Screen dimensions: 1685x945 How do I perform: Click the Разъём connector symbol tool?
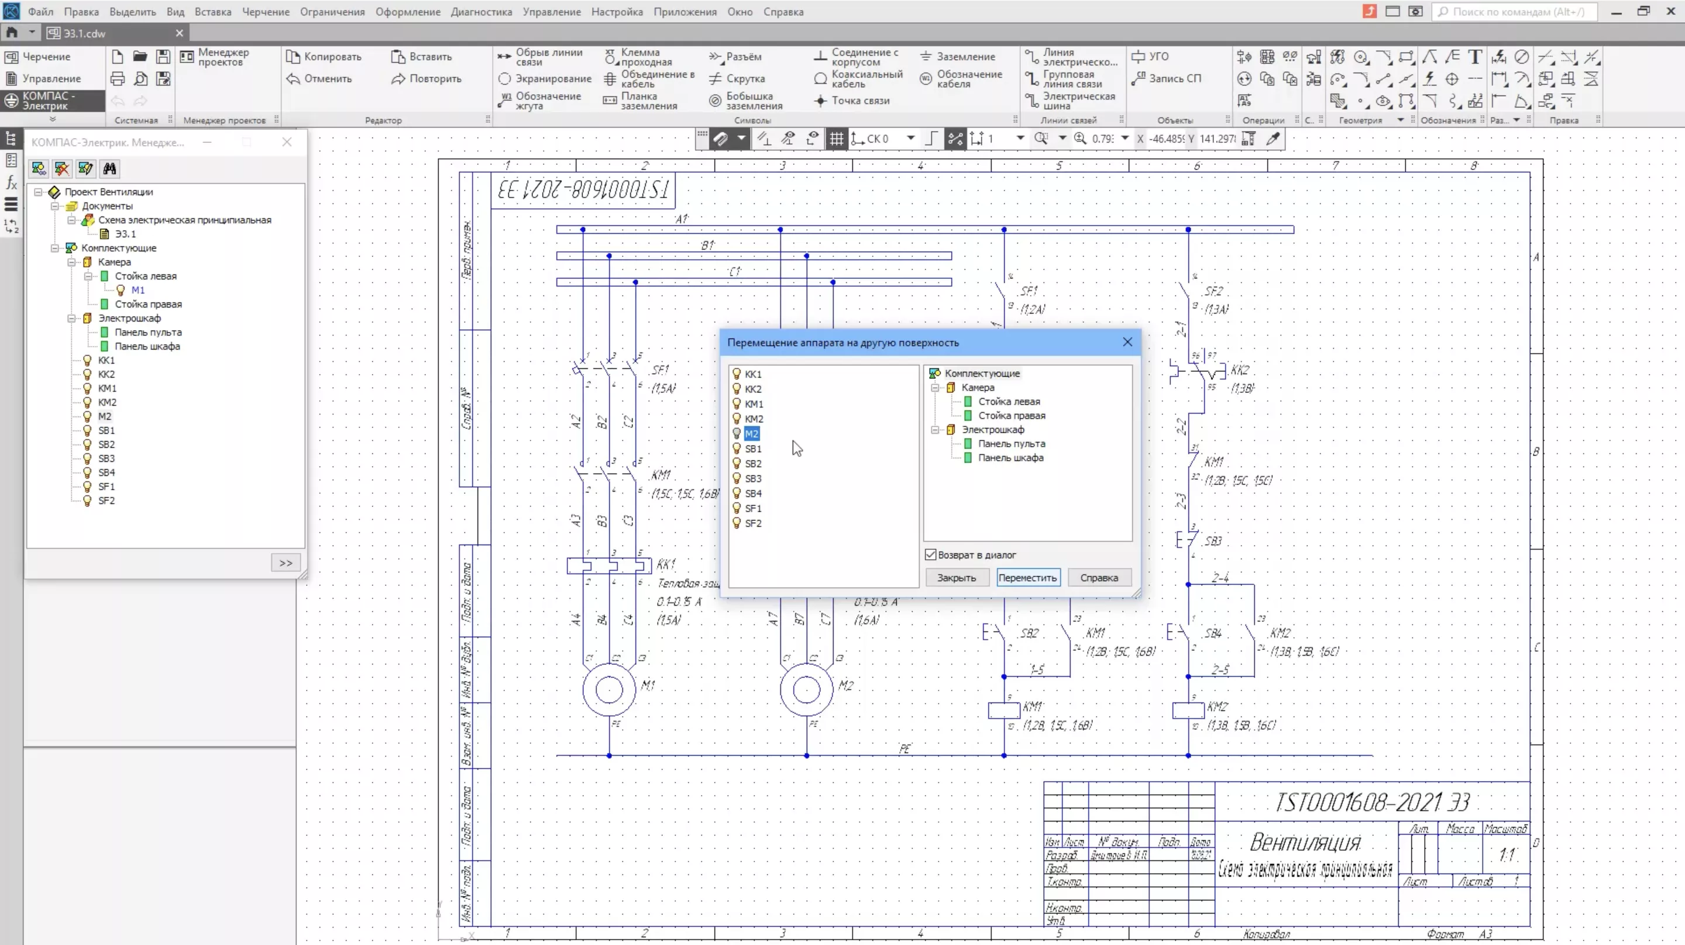[x=735, y=57]
